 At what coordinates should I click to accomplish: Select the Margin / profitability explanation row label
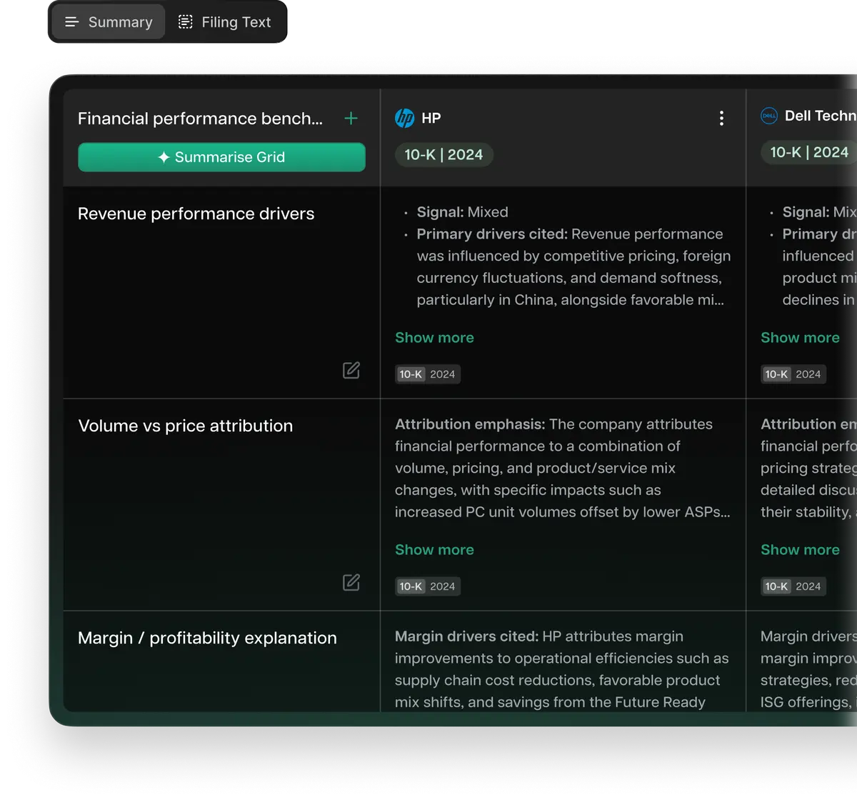click(x=207, y=638)
